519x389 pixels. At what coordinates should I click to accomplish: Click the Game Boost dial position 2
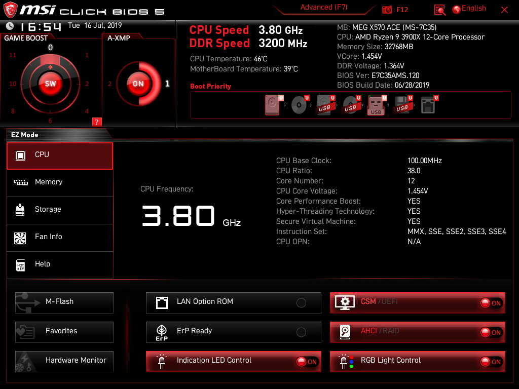[x=87, y=84]
